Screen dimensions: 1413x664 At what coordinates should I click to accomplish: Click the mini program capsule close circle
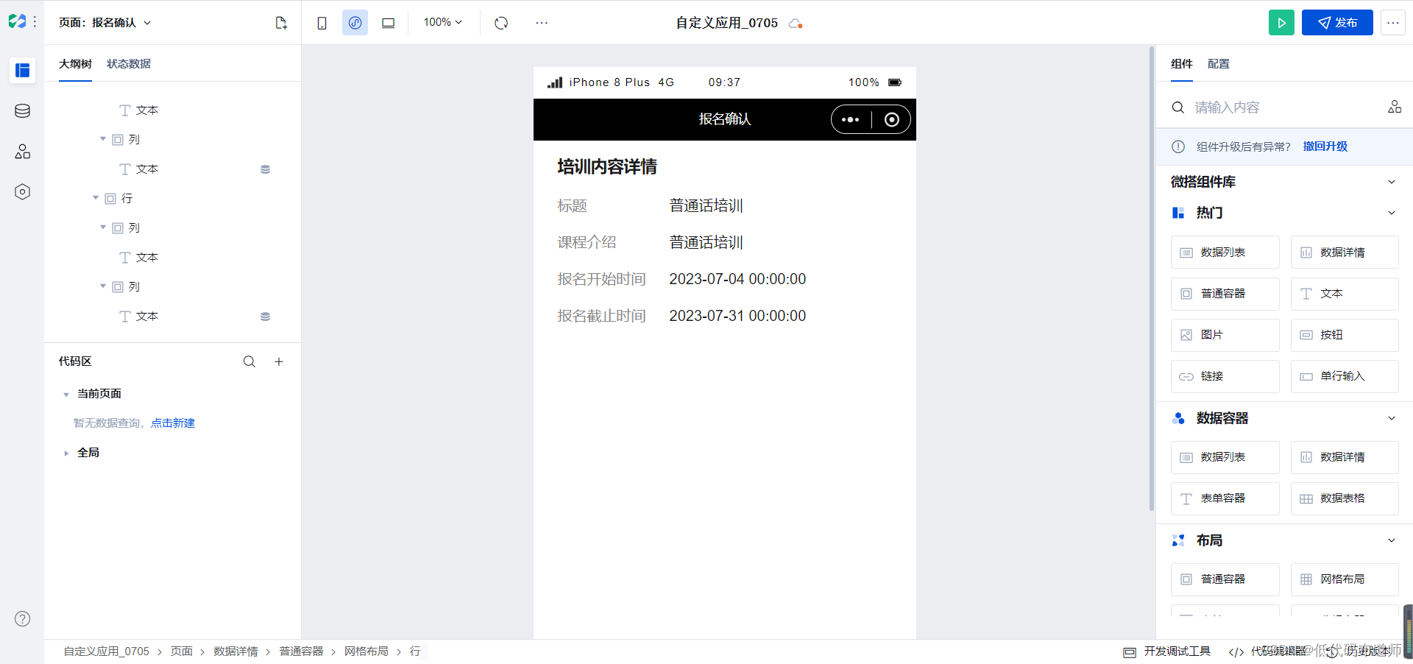pos(891,119)
